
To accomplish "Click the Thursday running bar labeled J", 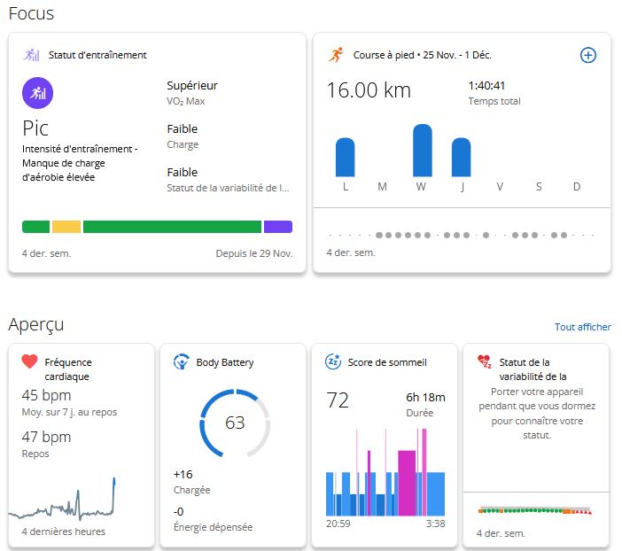I will pos(461,158).
